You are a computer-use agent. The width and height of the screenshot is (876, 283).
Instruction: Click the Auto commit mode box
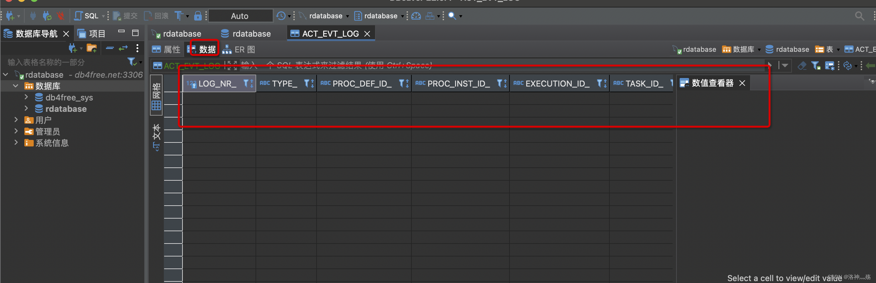point(240,15)
